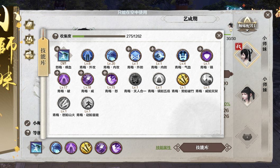This screenshot has height=168, width=280.
Task: Select the 青梅·外攻 skill icon
Action: pyautogui.click(x=88, y=55)
